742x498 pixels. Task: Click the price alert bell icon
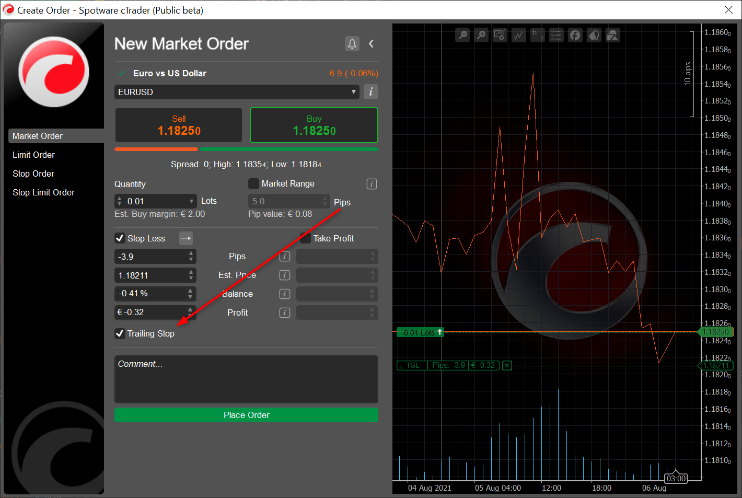[352, 44]
